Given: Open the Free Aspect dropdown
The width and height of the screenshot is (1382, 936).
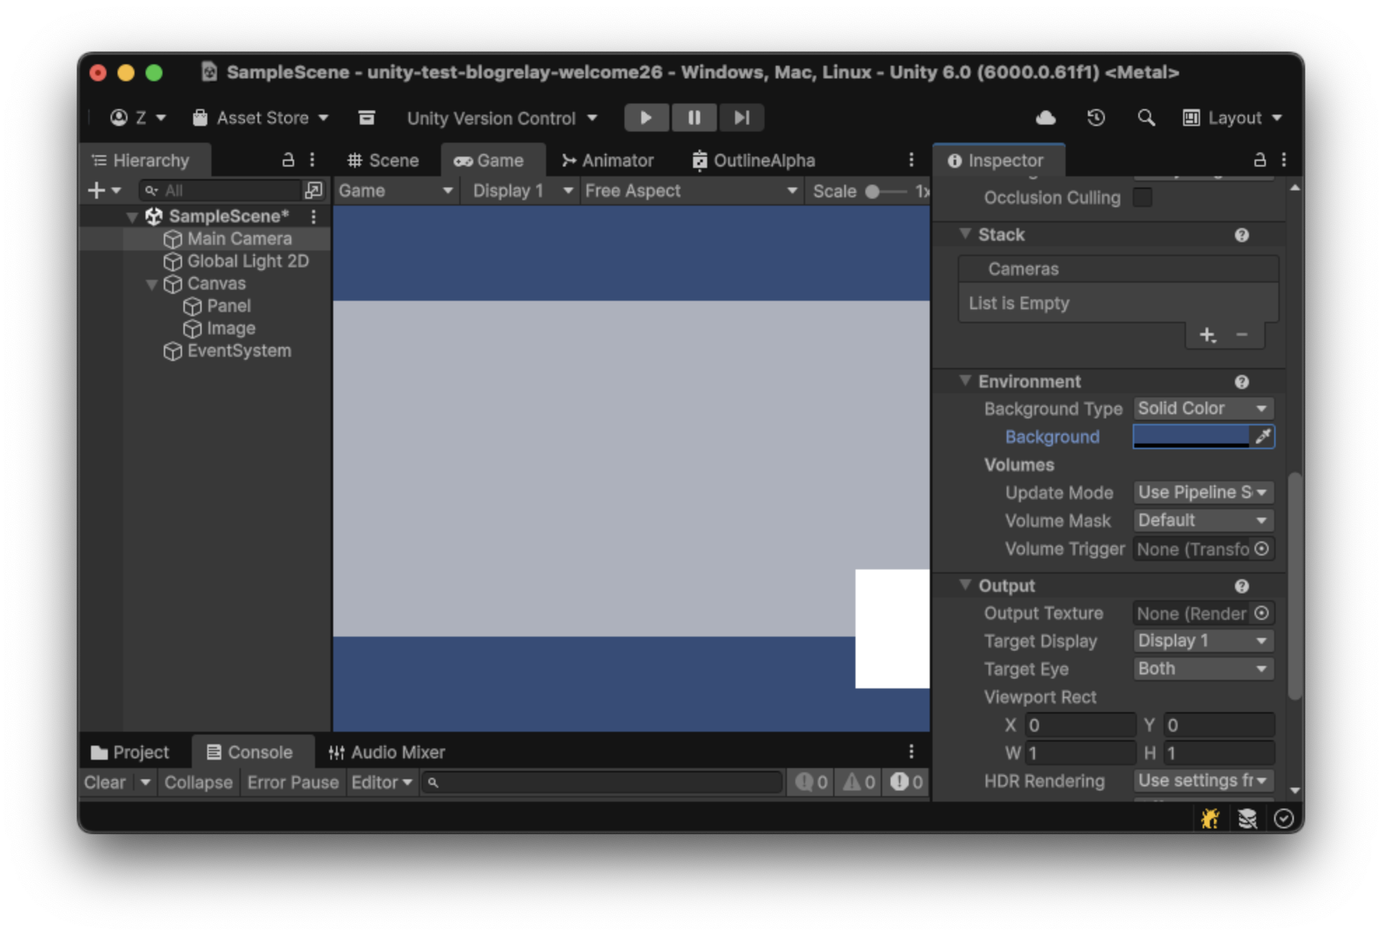Looking at the screenshot, I should point(690,191).
